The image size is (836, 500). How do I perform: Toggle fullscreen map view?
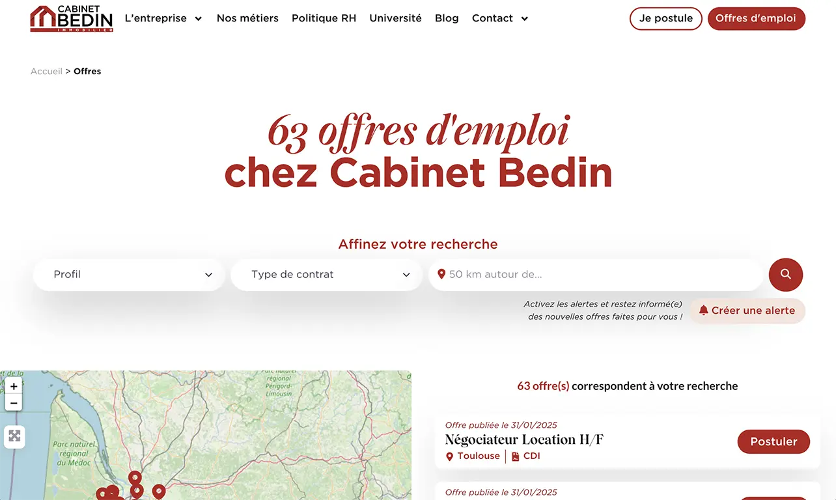tap(14, 436)
